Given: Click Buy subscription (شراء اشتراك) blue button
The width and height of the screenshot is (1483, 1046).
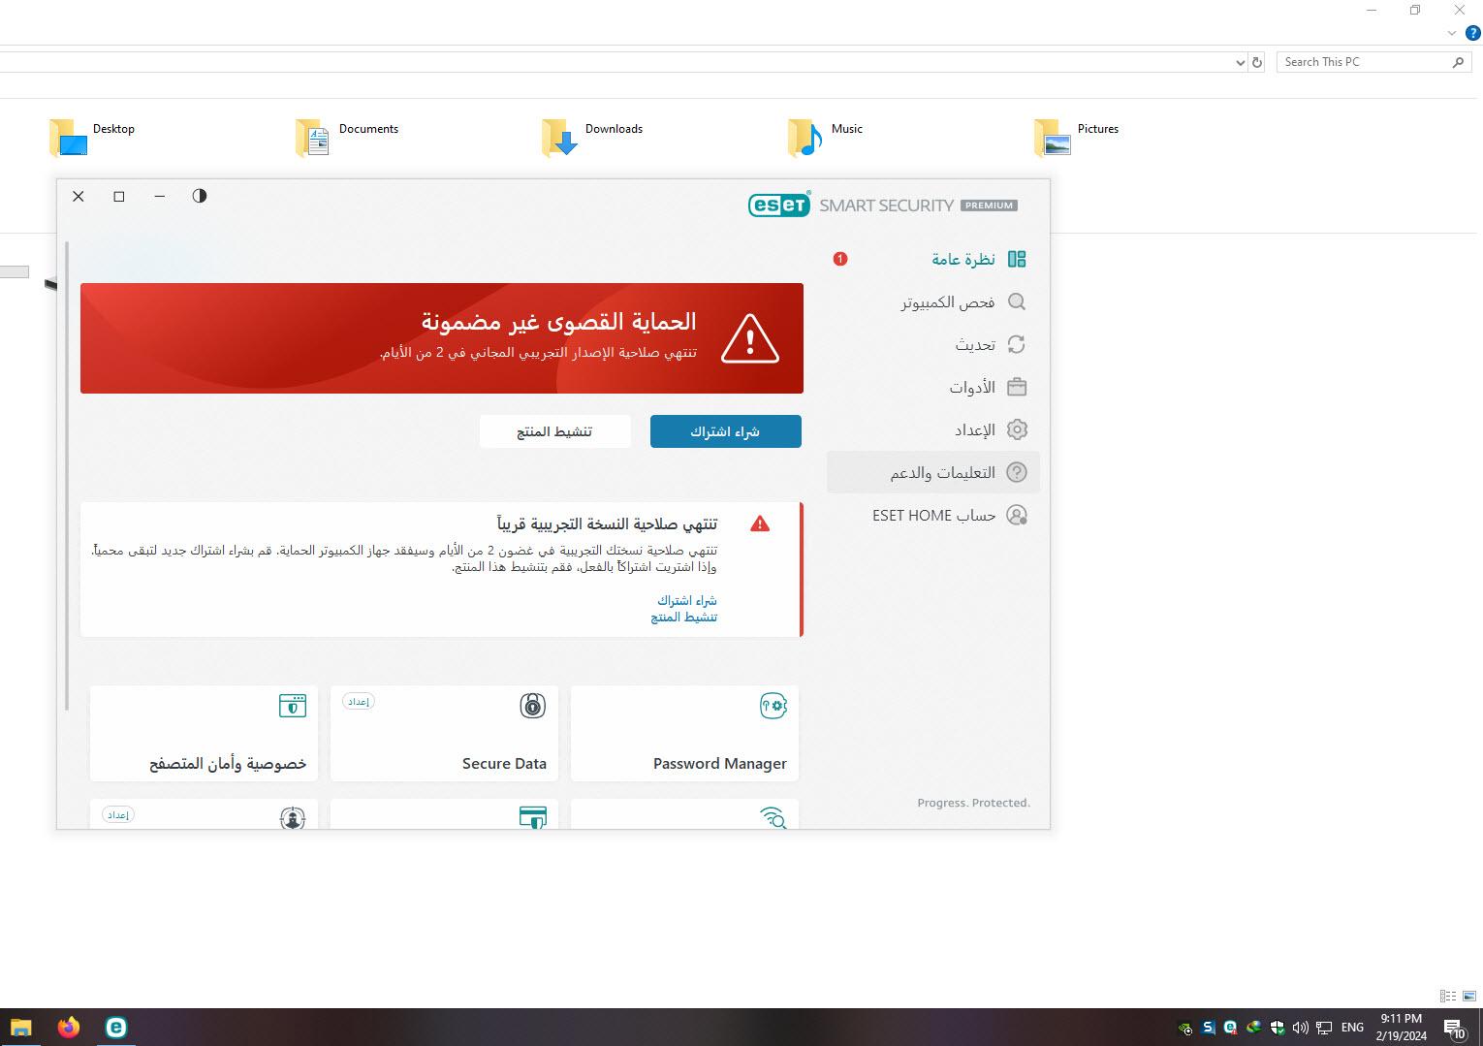Looking at the screenshot, I should pos(725,431).
